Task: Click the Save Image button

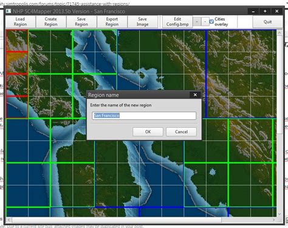Action: [x=143, y=22]
